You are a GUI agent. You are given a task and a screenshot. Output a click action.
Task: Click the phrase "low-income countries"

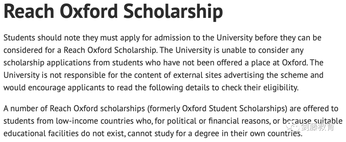[95, 121]
